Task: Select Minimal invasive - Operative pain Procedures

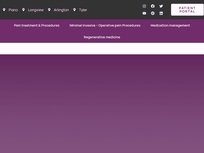Action: tap(105, 25)
